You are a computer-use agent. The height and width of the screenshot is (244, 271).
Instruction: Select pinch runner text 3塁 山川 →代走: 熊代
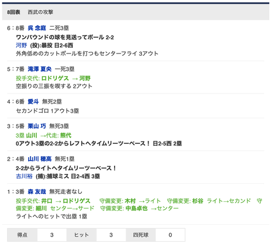point(43,135)
